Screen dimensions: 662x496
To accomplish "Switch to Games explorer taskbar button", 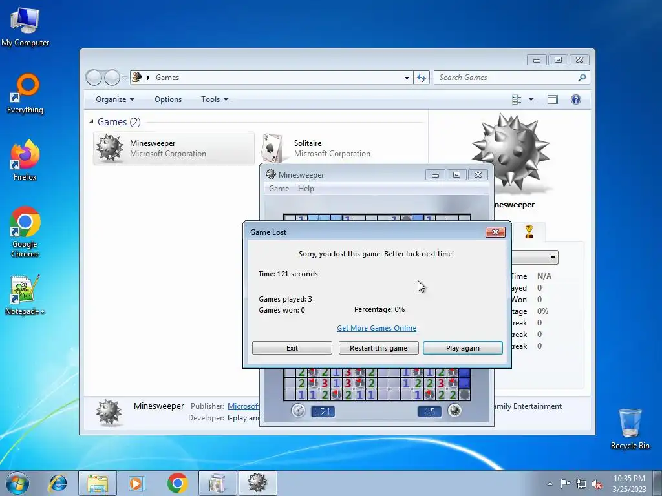I will [217, 483].
